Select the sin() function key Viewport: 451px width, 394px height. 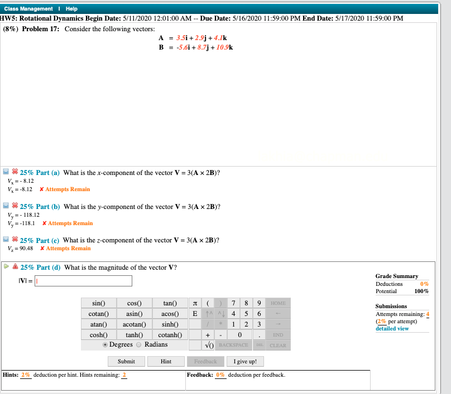[x=98, y=303]
